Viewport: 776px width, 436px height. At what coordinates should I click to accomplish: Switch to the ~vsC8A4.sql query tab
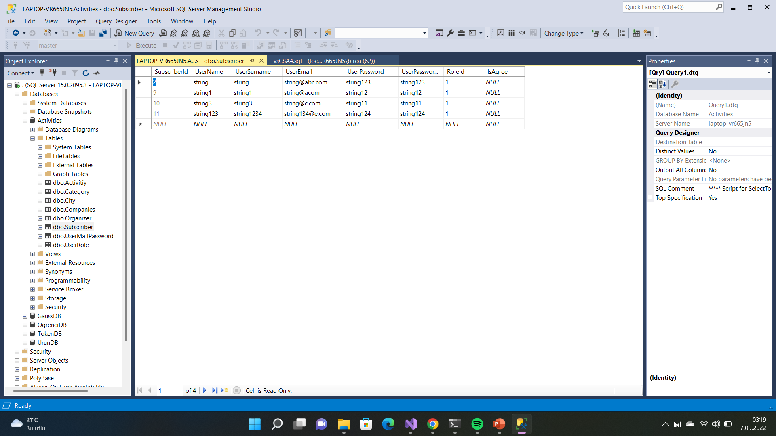point(323,61)
